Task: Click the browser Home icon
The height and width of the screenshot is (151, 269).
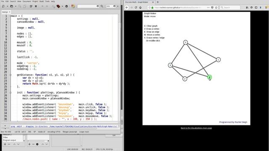Action: click(x=140, y=8)
